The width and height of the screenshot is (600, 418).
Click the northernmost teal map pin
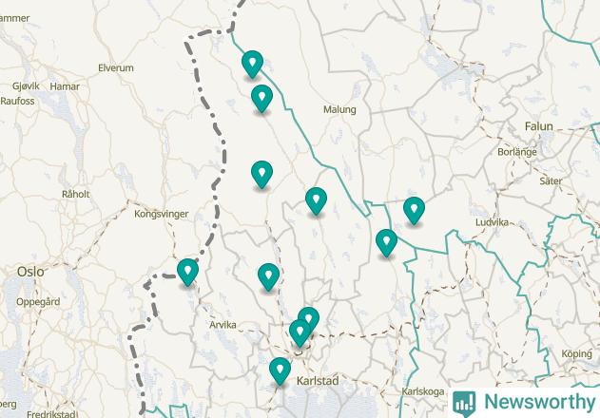click(253, 64)
